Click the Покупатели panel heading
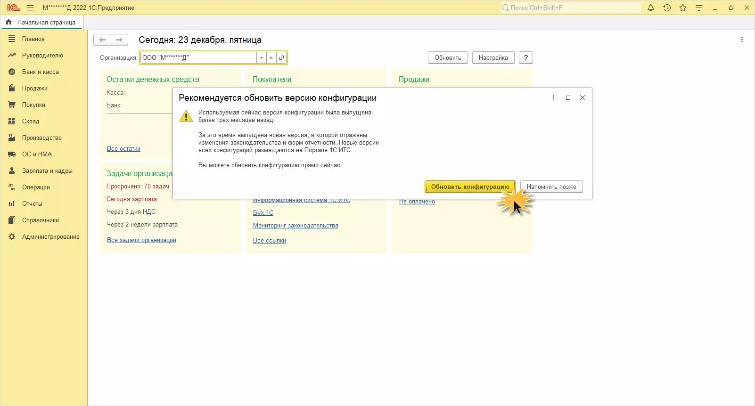Viewport: 755px width, 406px height. 272,79
